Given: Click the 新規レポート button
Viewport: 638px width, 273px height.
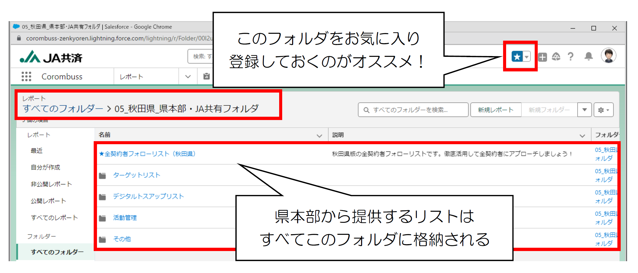Looking at the screenshot, I should click(496, 110).
